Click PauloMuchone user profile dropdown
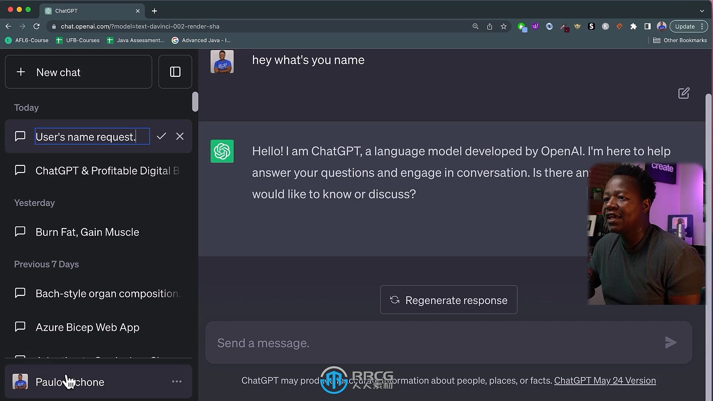 (x=177, y=382)
